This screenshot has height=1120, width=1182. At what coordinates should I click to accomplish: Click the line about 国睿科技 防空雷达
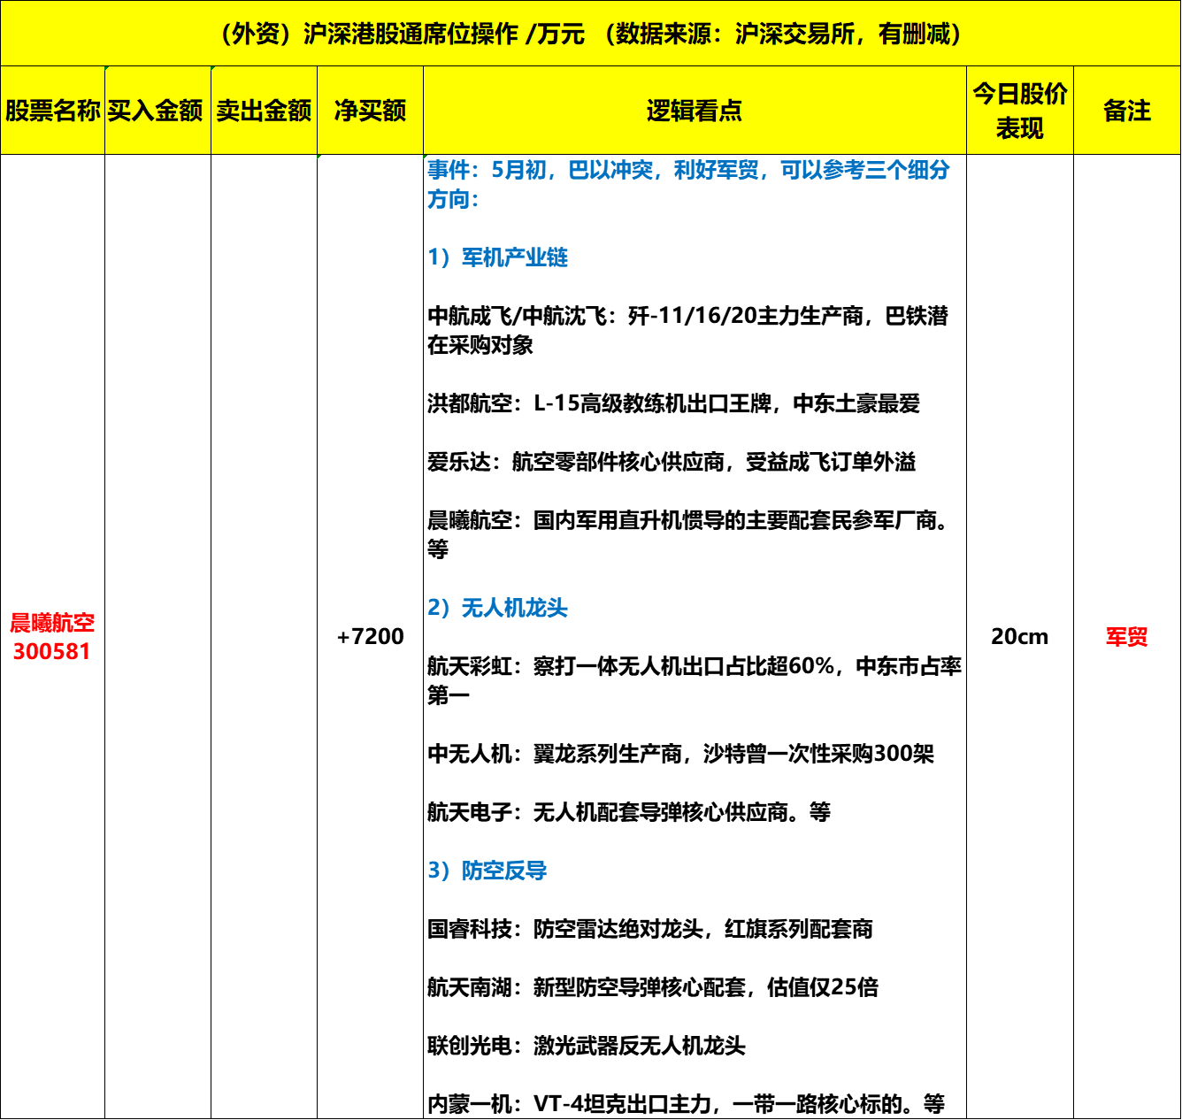click(650, 929)
